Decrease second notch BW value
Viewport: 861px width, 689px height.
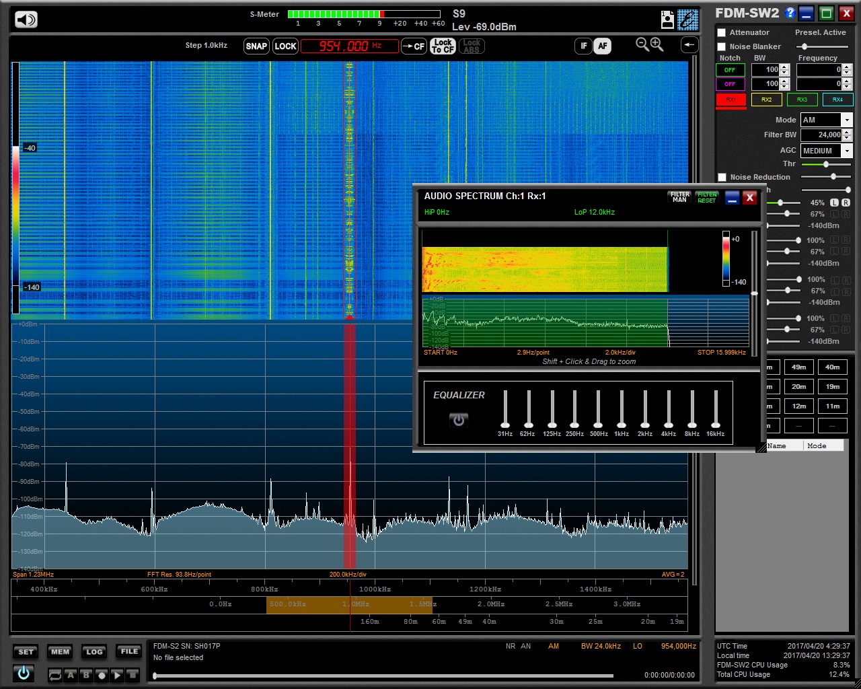tap(784, 87)
